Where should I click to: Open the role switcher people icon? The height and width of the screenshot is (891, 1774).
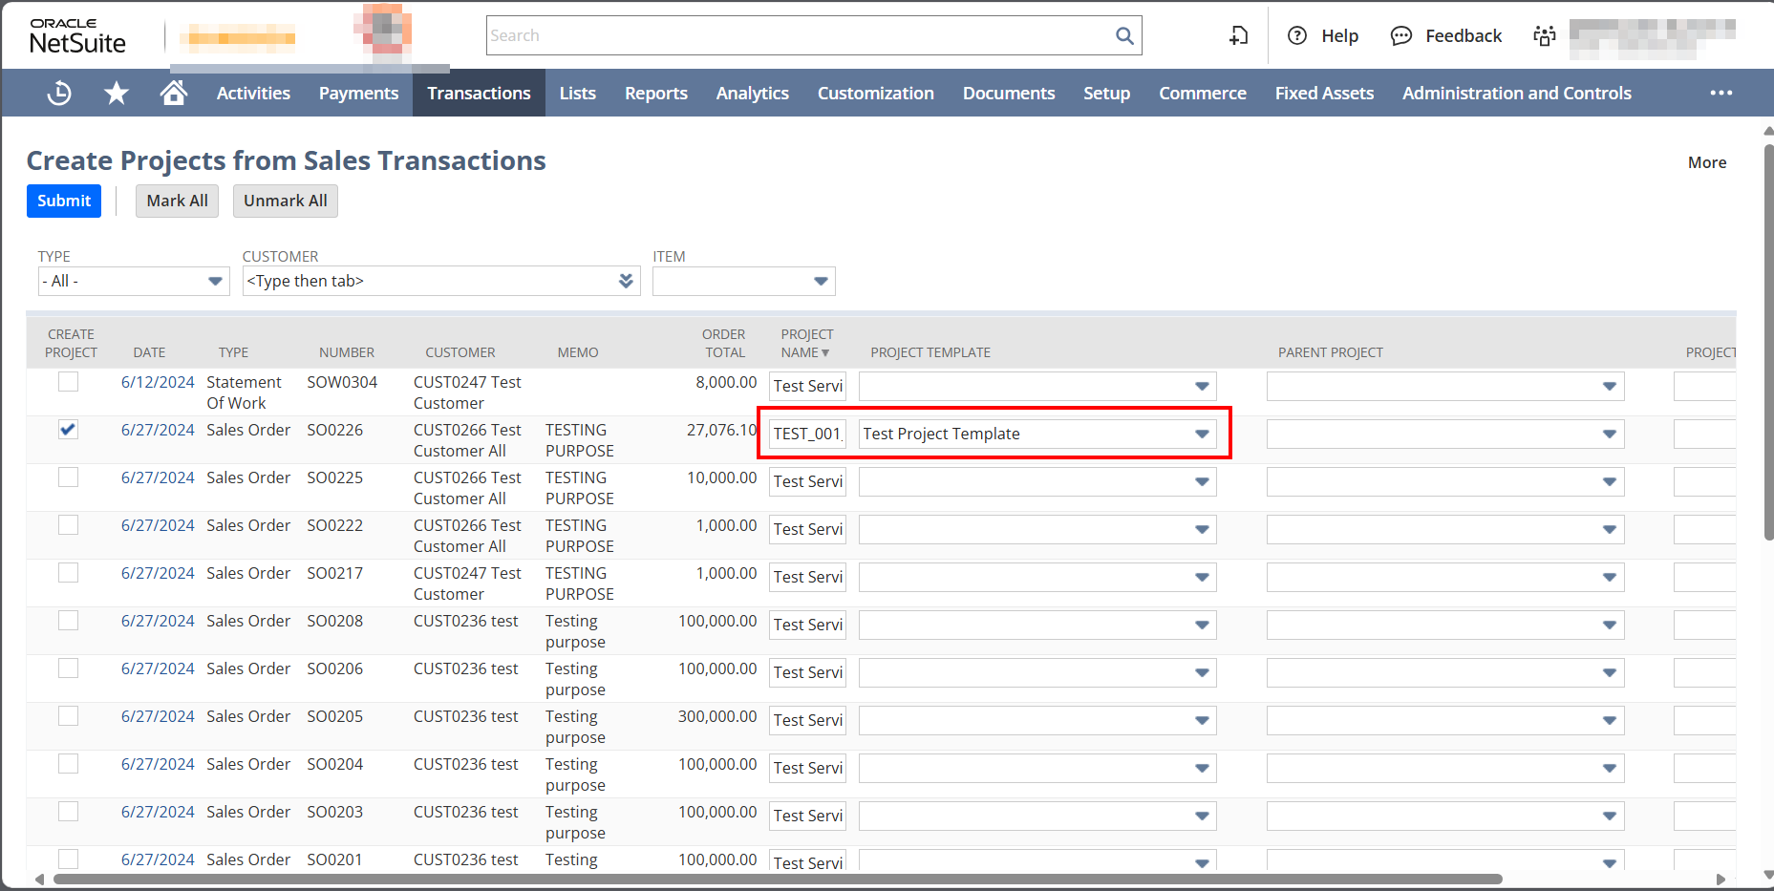[1544, 35]
